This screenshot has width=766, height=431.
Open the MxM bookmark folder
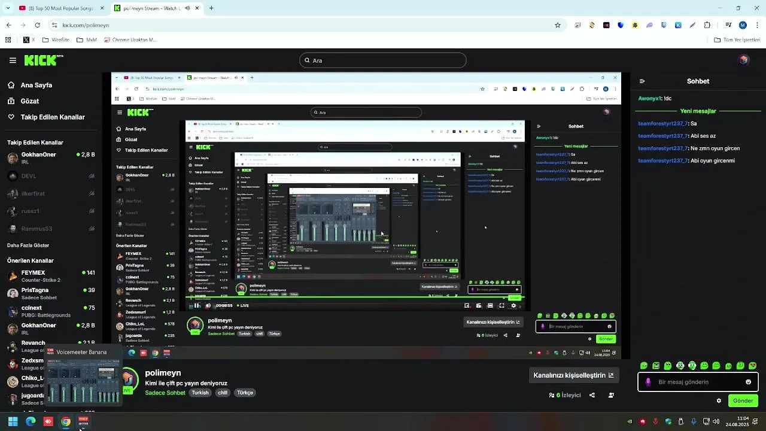(87, 40)
